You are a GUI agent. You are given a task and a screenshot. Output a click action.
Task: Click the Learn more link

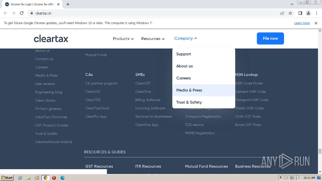pyautogui.click(x=302, y=23)
